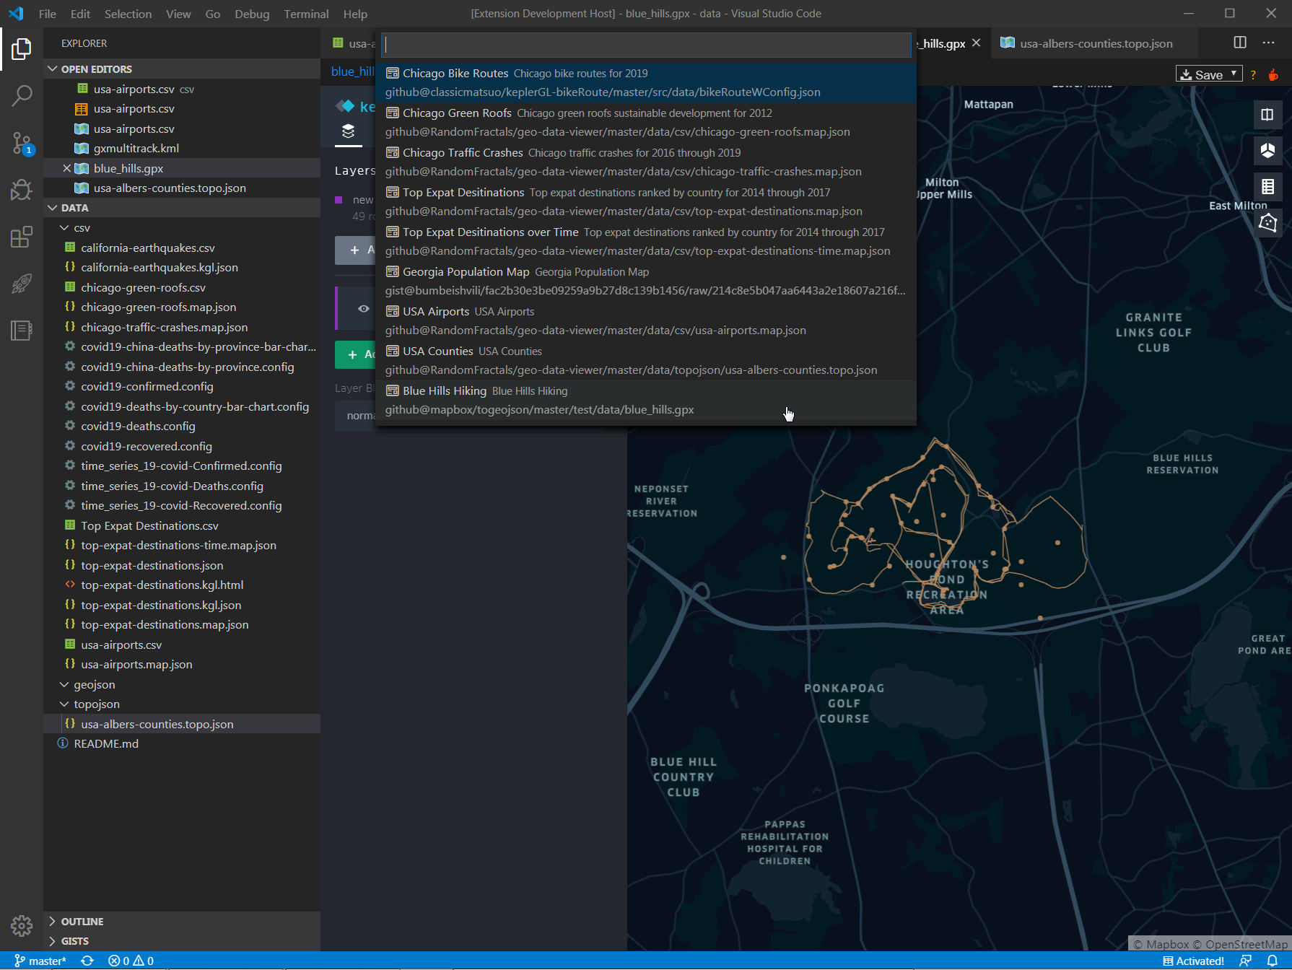Toggle the 3D map view

(x=1267, y=150)
